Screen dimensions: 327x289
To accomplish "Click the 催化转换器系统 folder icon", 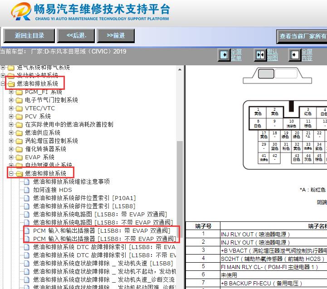I will point(19,149).
